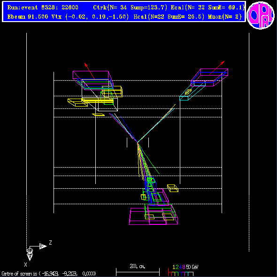The width and height of the screenshot is (277, 277).
Task: Click the right red muon arrow
Action: pos(217,68)
